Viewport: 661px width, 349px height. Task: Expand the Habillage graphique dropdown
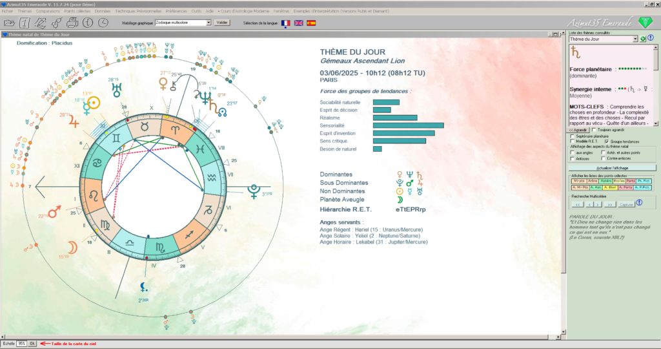coord(208,23)
